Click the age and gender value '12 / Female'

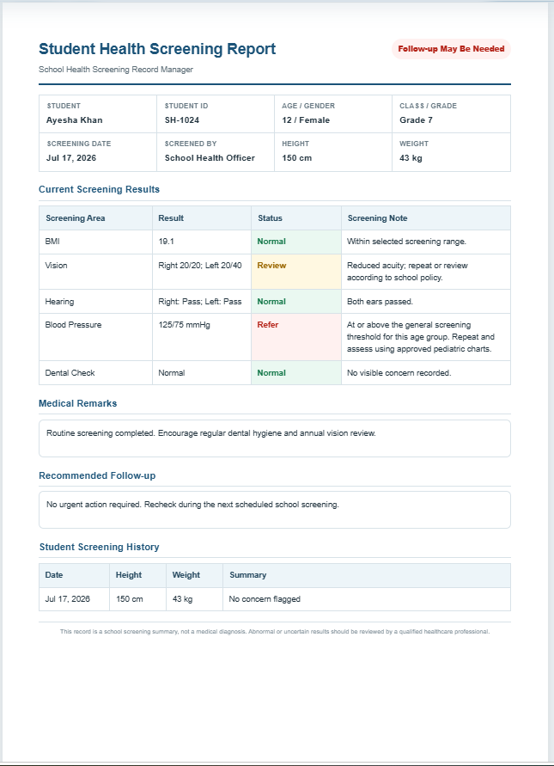tap(306, 120)
